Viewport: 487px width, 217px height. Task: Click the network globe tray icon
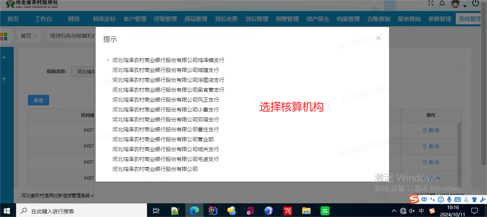(403, 211)
